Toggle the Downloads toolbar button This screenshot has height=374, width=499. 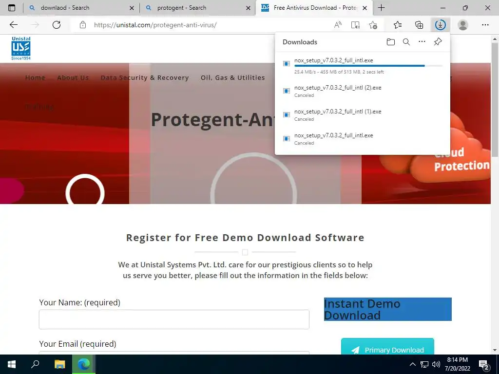pyautogui.click(x=441, y=25)
